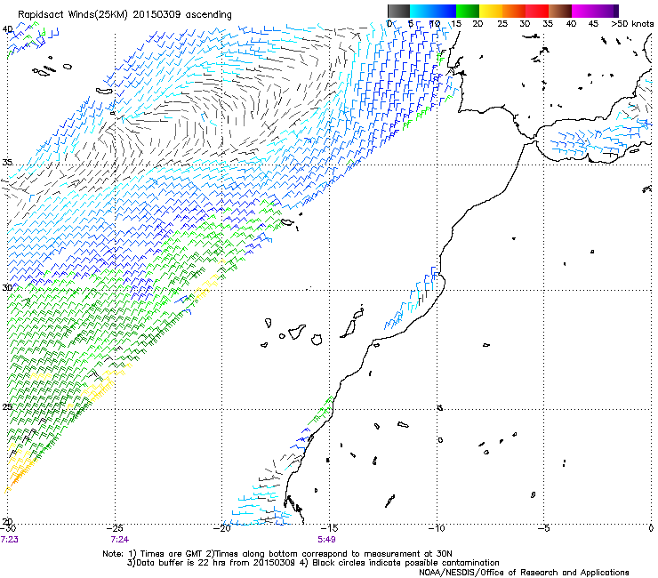Click the brown 35-40 knots legend swatch
The width and height of the screenshot is (658, 578).
click(x=560, y=11)
